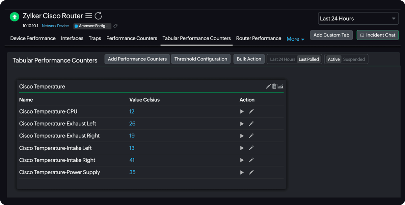Run the play action for Cisco Temperature-Power Supply
Viewport: 405px width, 205px height.
pyautogui.click(x=242, y=172)
